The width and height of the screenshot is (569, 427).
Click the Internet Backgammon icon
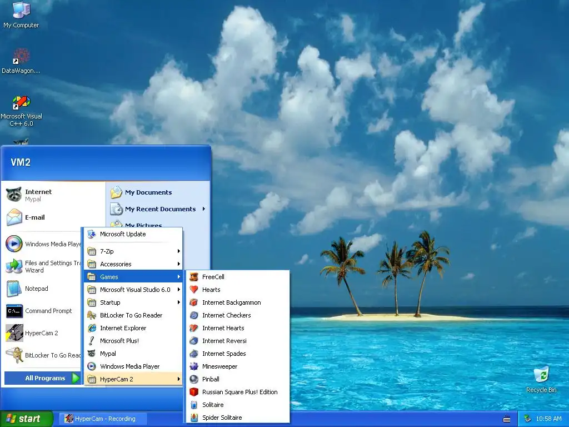[x=194, y=302]
